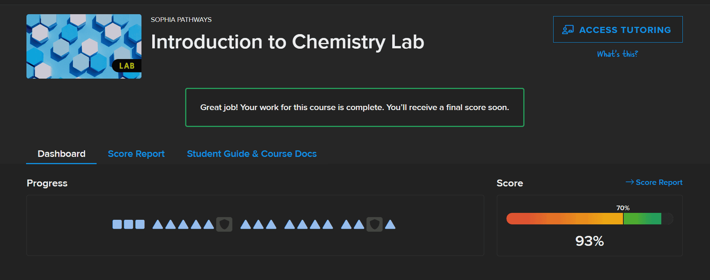The height and width of the screenshot is (280, 710).
Task: Click the first blue square progress marker
Action: (117, 224)
